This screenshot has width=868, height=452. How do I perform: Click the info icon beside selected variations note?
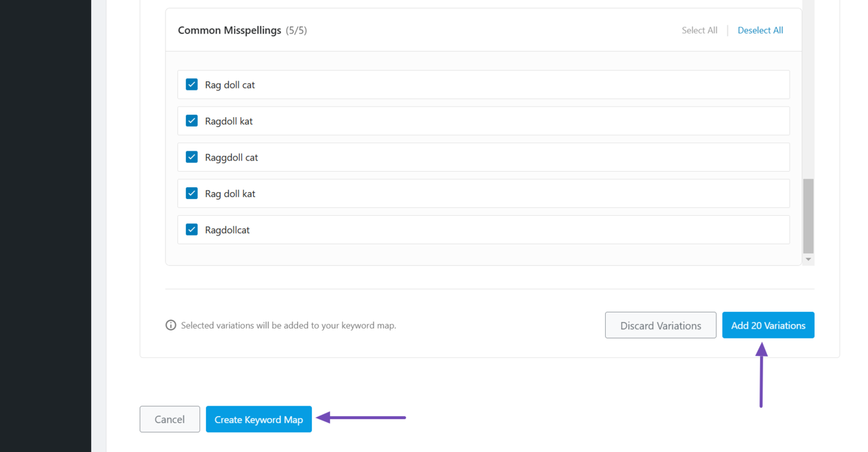(171, 325)
